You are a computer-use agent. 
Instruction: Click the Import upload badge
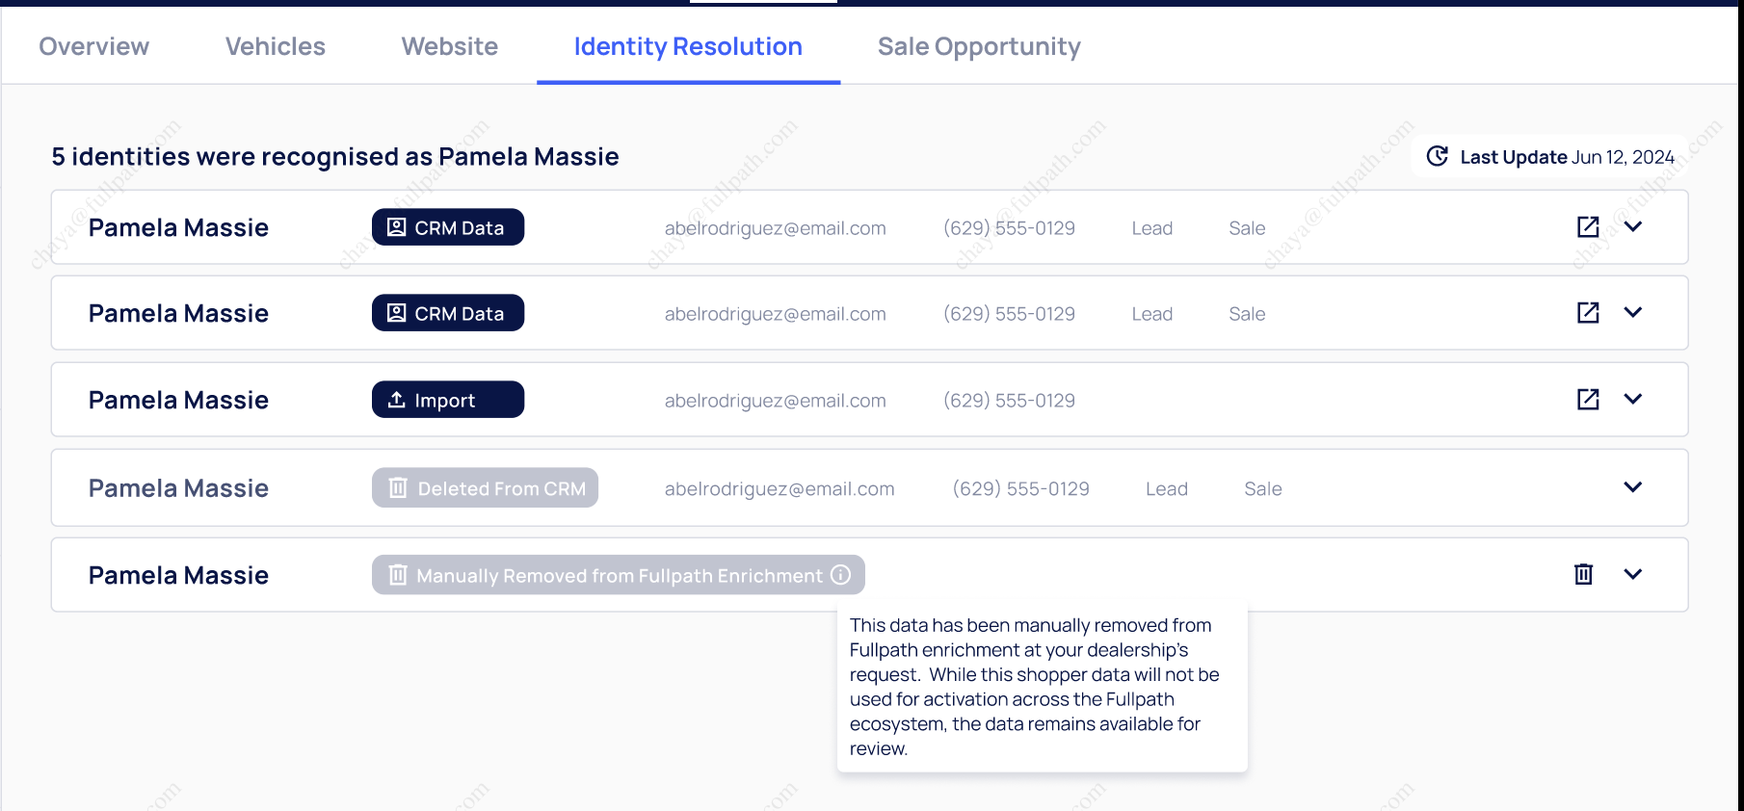(447, 400)
